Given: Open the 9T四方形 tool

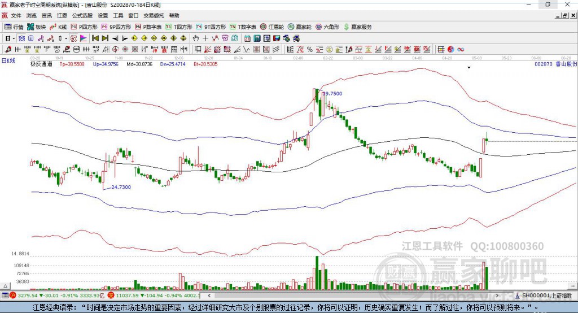Looking at the screenshot, I should pyautogui.click(x=211, y=27).
